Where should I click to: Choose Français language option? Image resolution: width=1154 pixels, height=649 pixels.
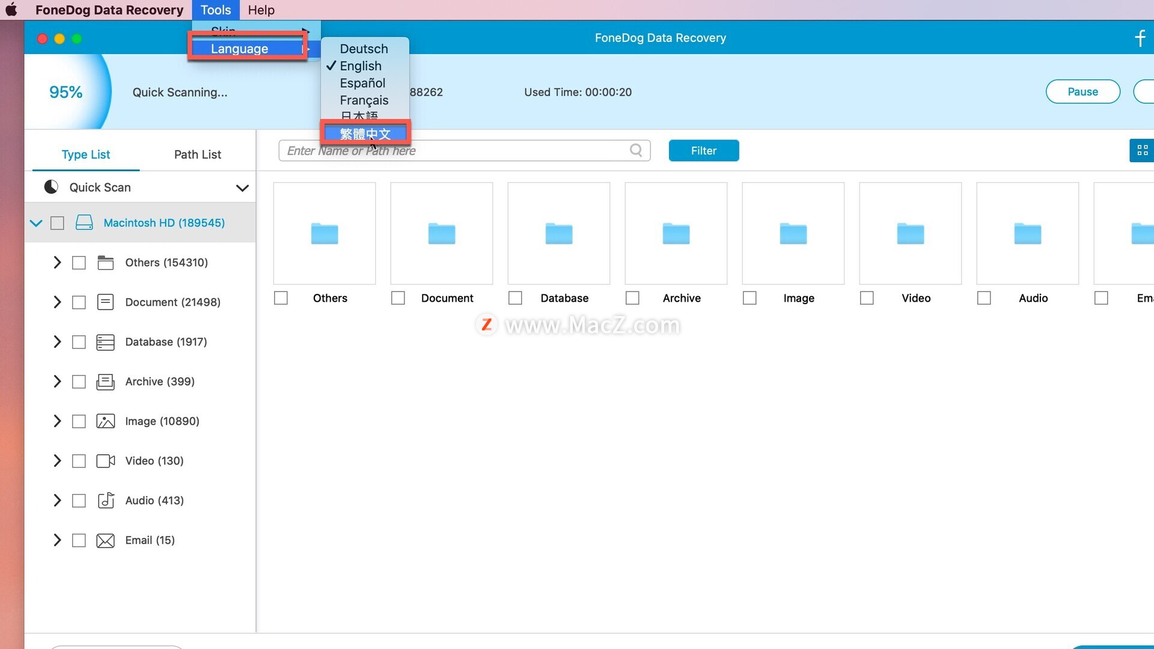point(365,100)
